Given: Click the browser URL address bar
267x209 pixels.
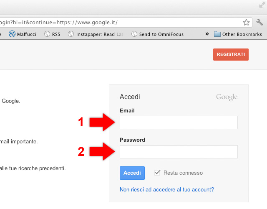Looking at the screenshot, I should coord(121,22).
